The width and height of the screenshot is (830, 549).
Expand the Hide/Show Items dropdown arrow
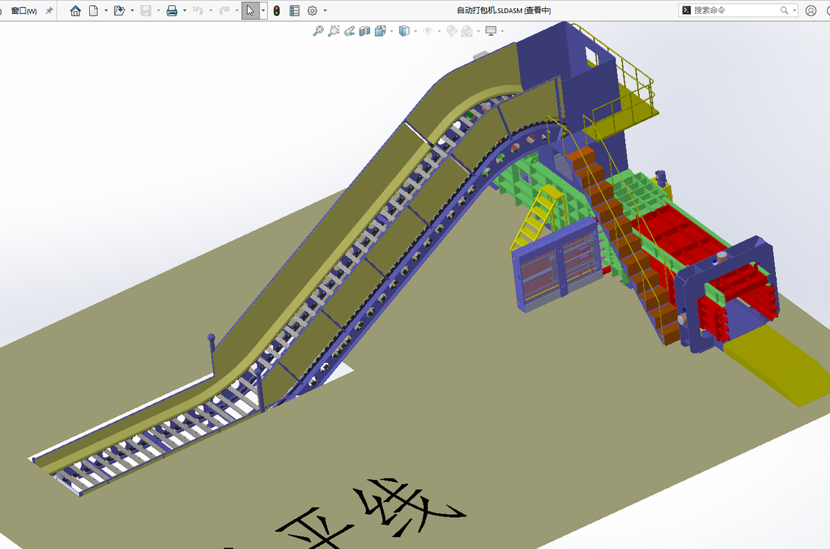(440, 30)
